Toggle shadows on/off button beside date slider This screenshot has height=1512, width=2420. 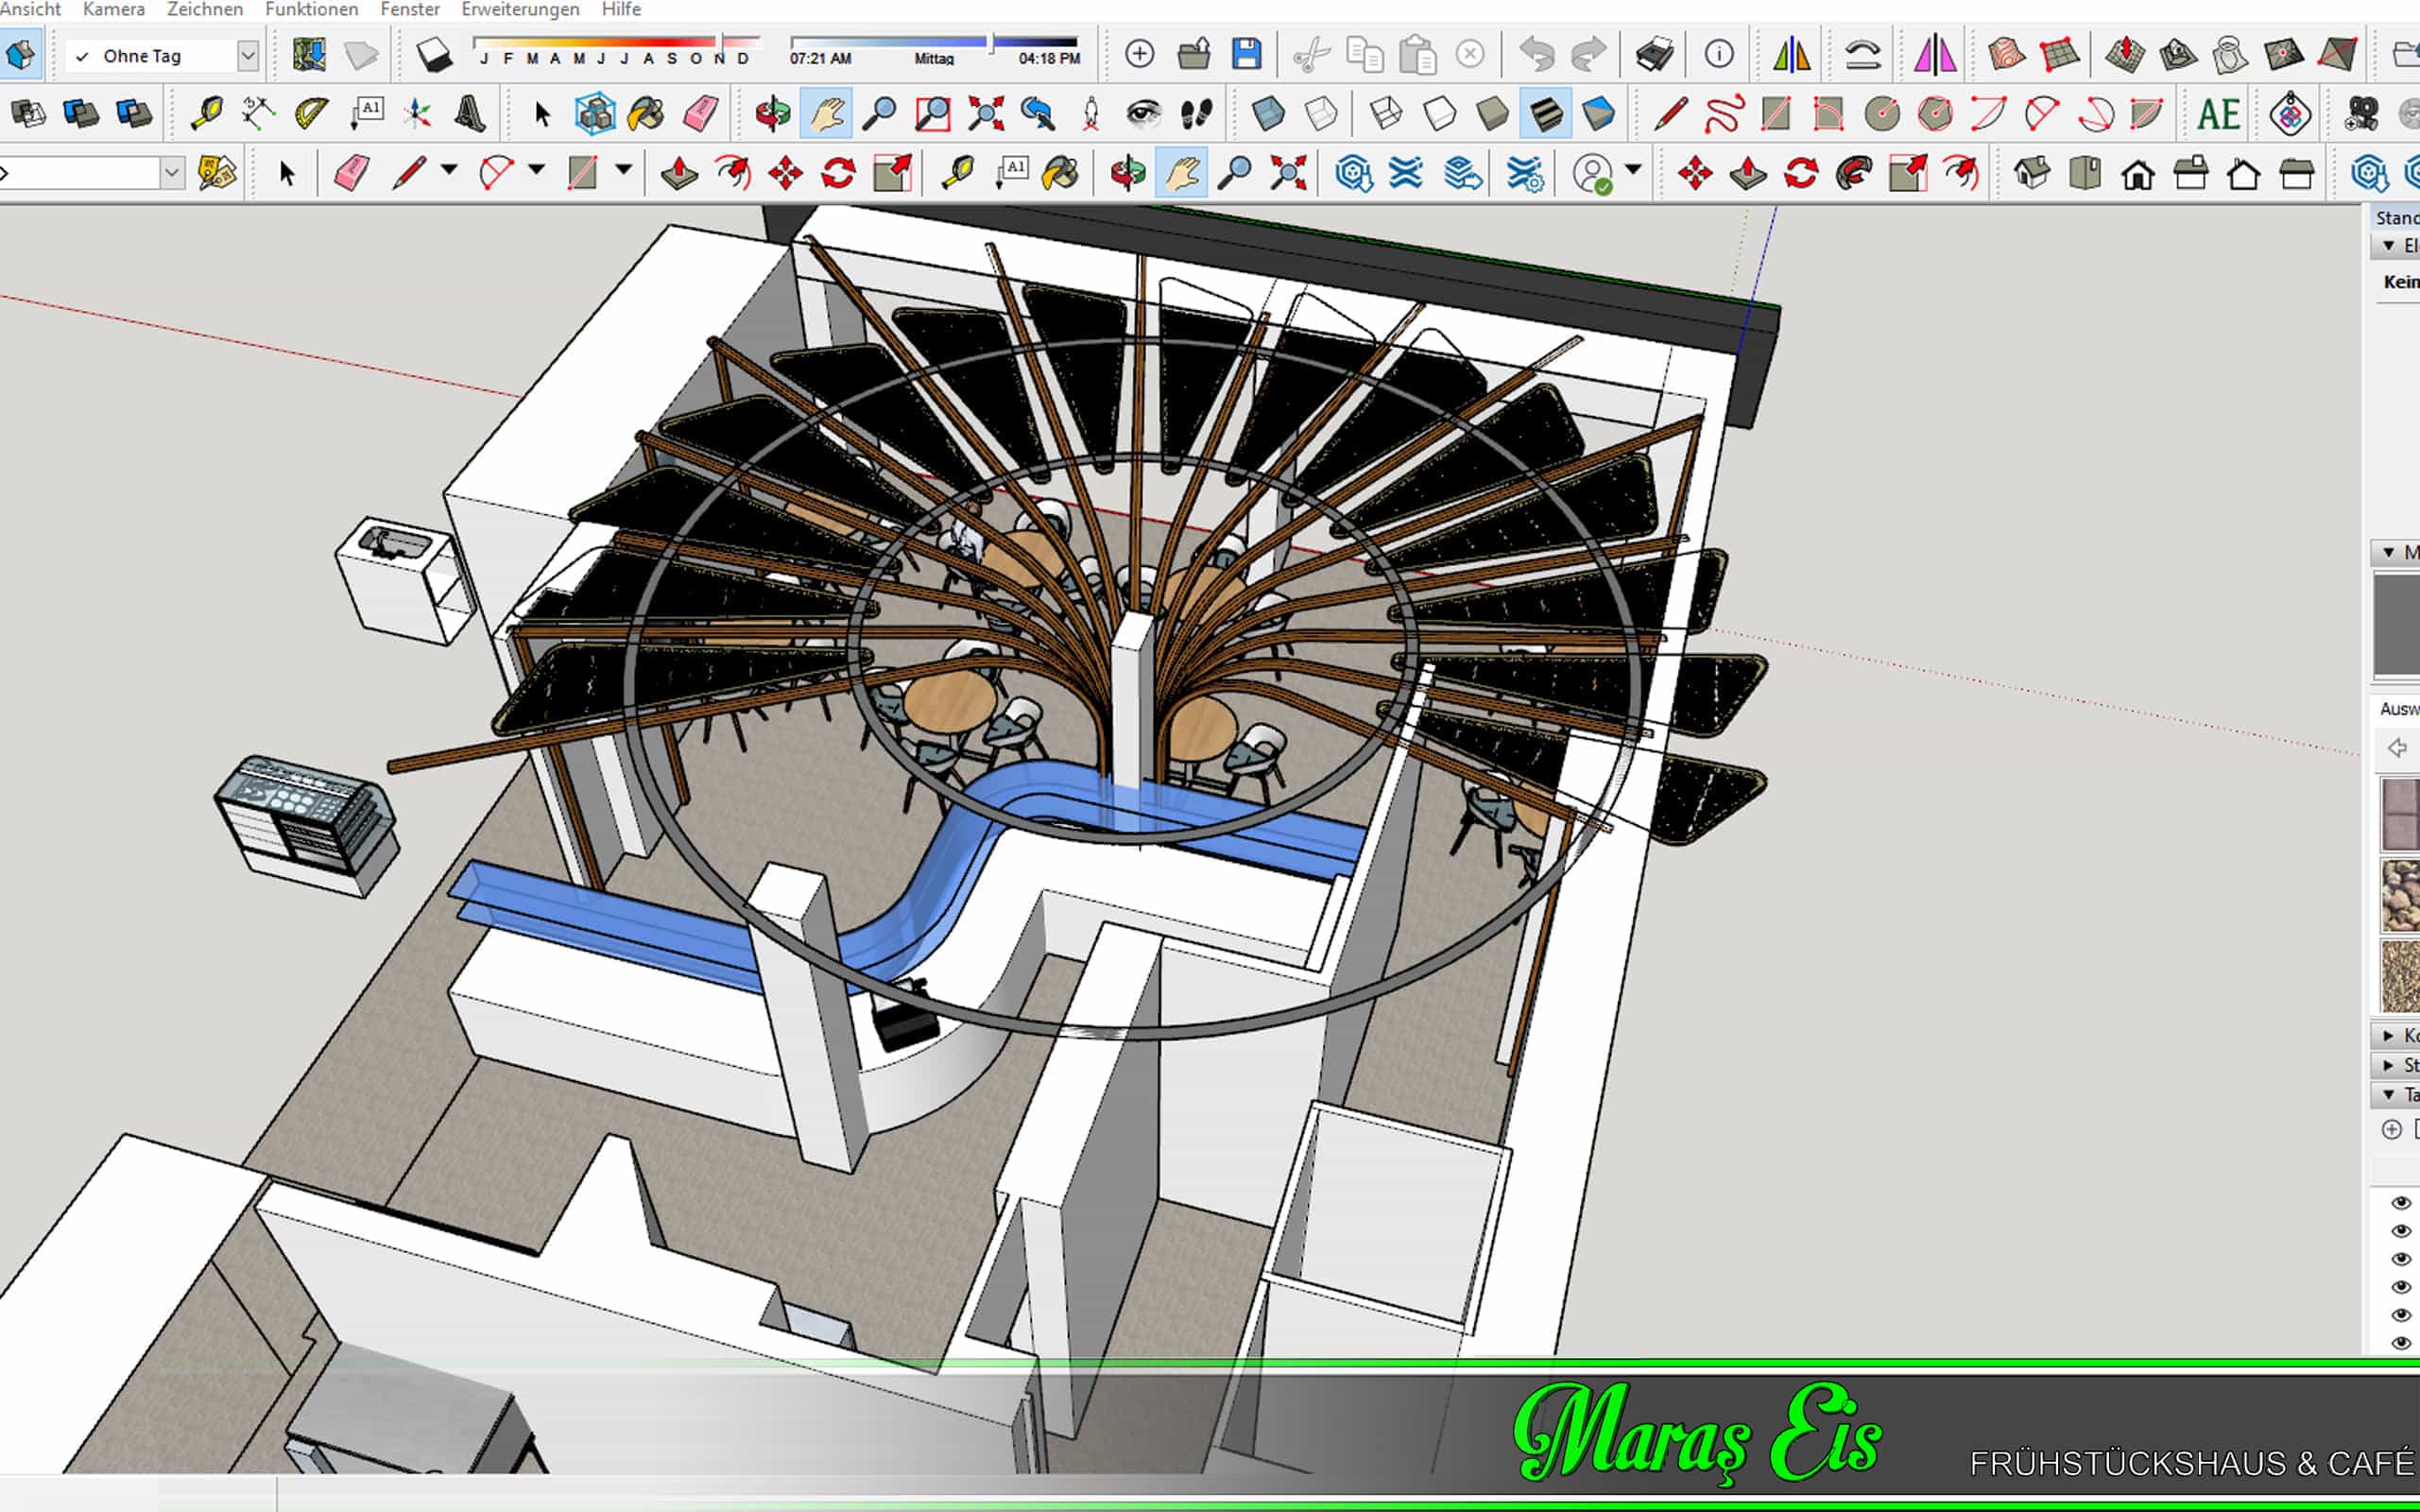[x=434, y=54]
